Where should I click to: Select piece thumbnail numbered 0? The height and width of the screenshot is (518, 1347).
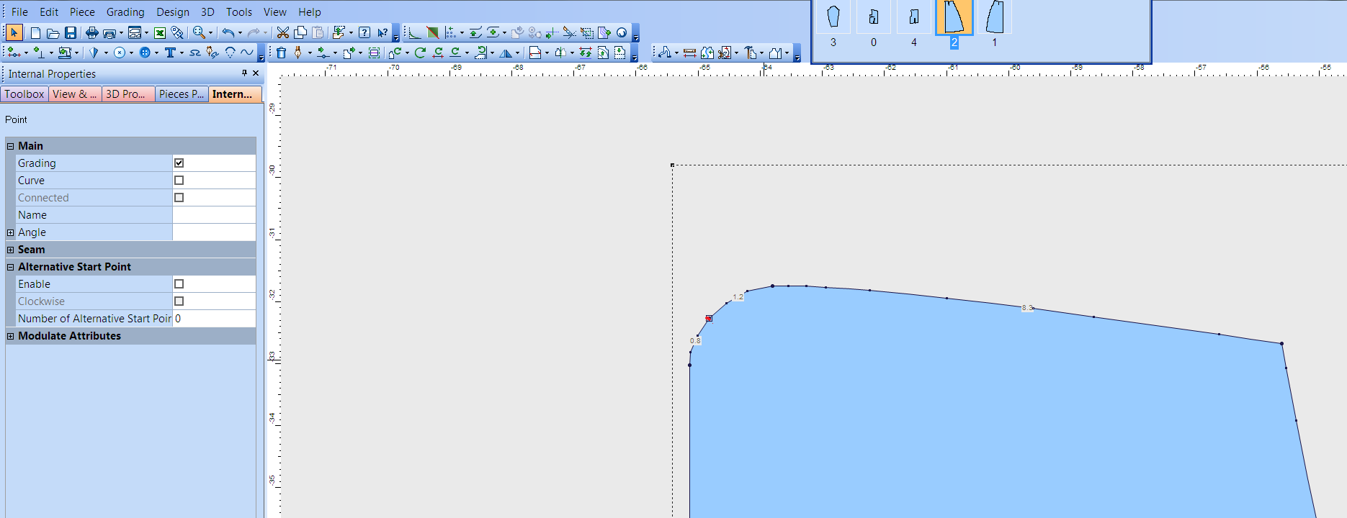(x=874, y=17)
